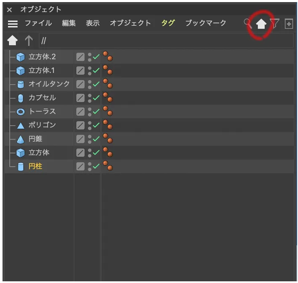Select the オイルタンク object name
298x283 pixels.
click(49, 84)
